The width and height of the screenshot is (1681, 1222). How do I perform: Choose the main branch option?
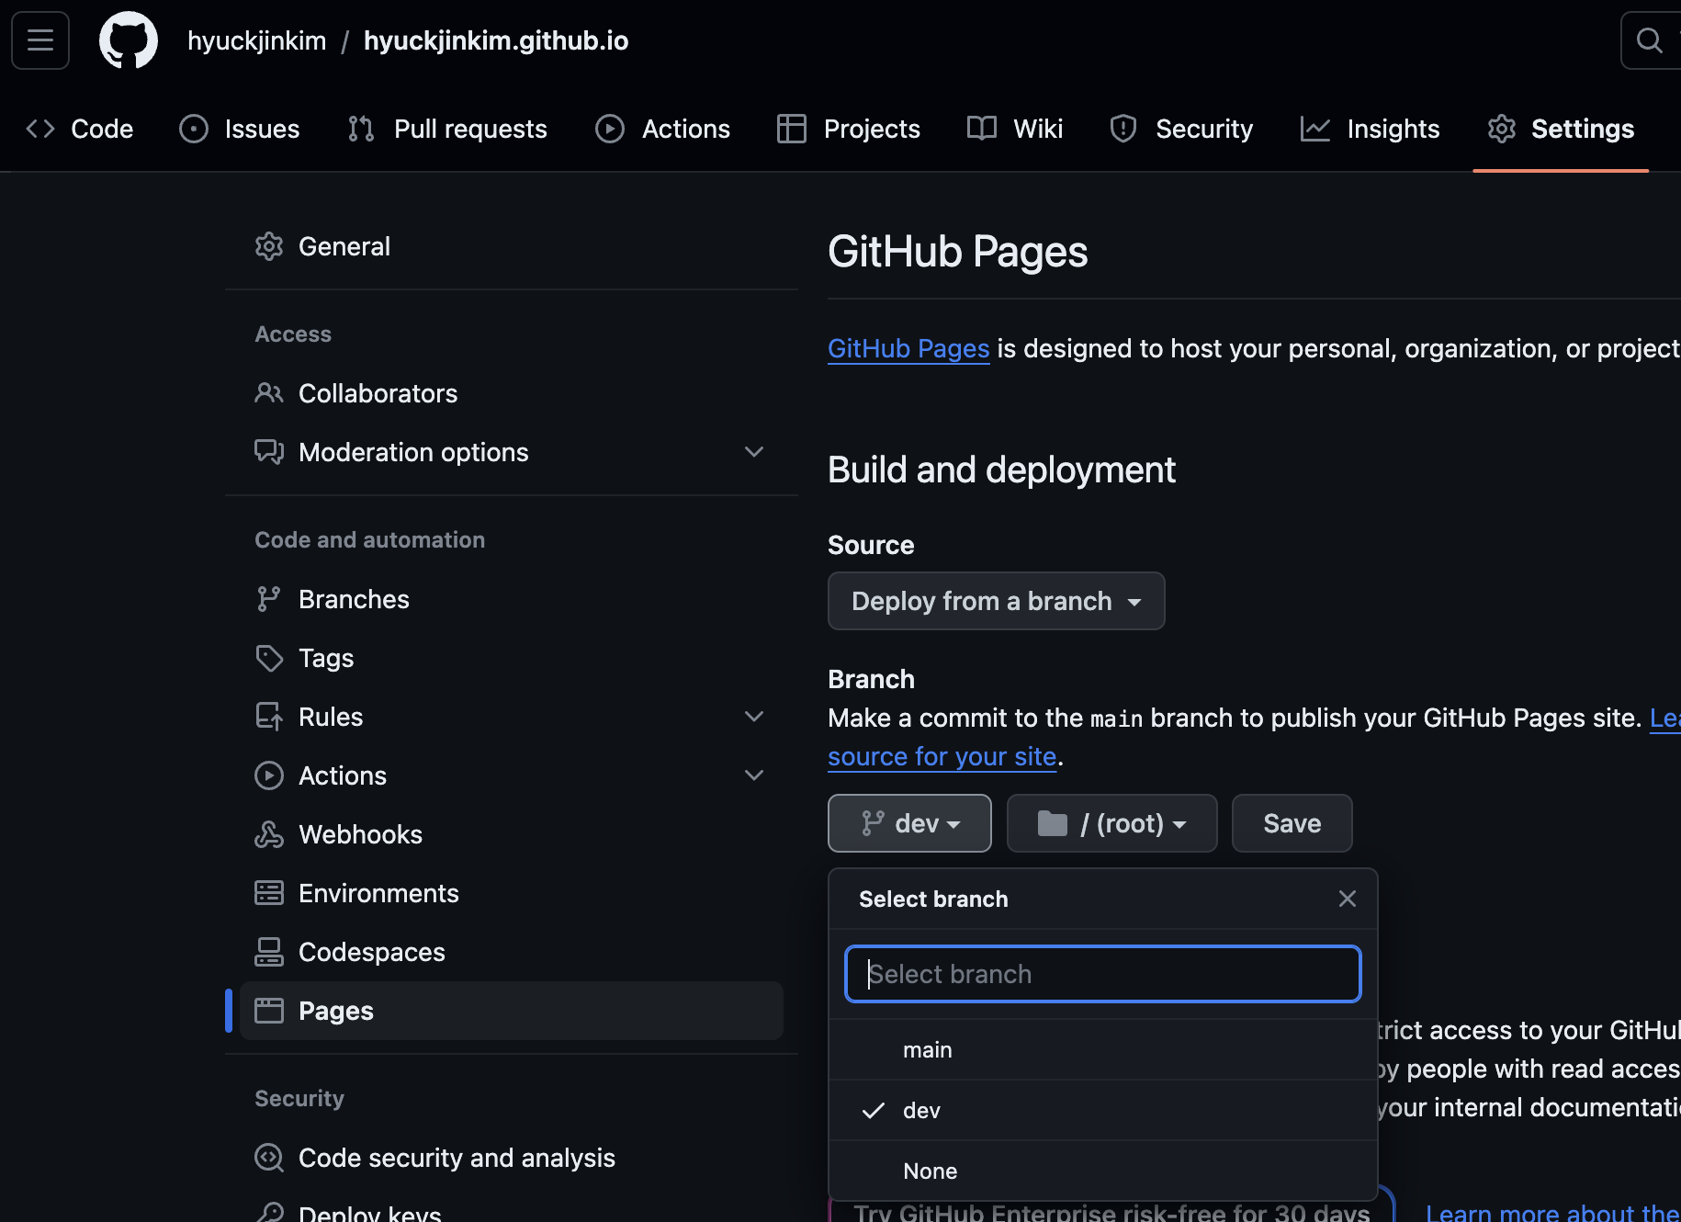coord(1103,1049)
